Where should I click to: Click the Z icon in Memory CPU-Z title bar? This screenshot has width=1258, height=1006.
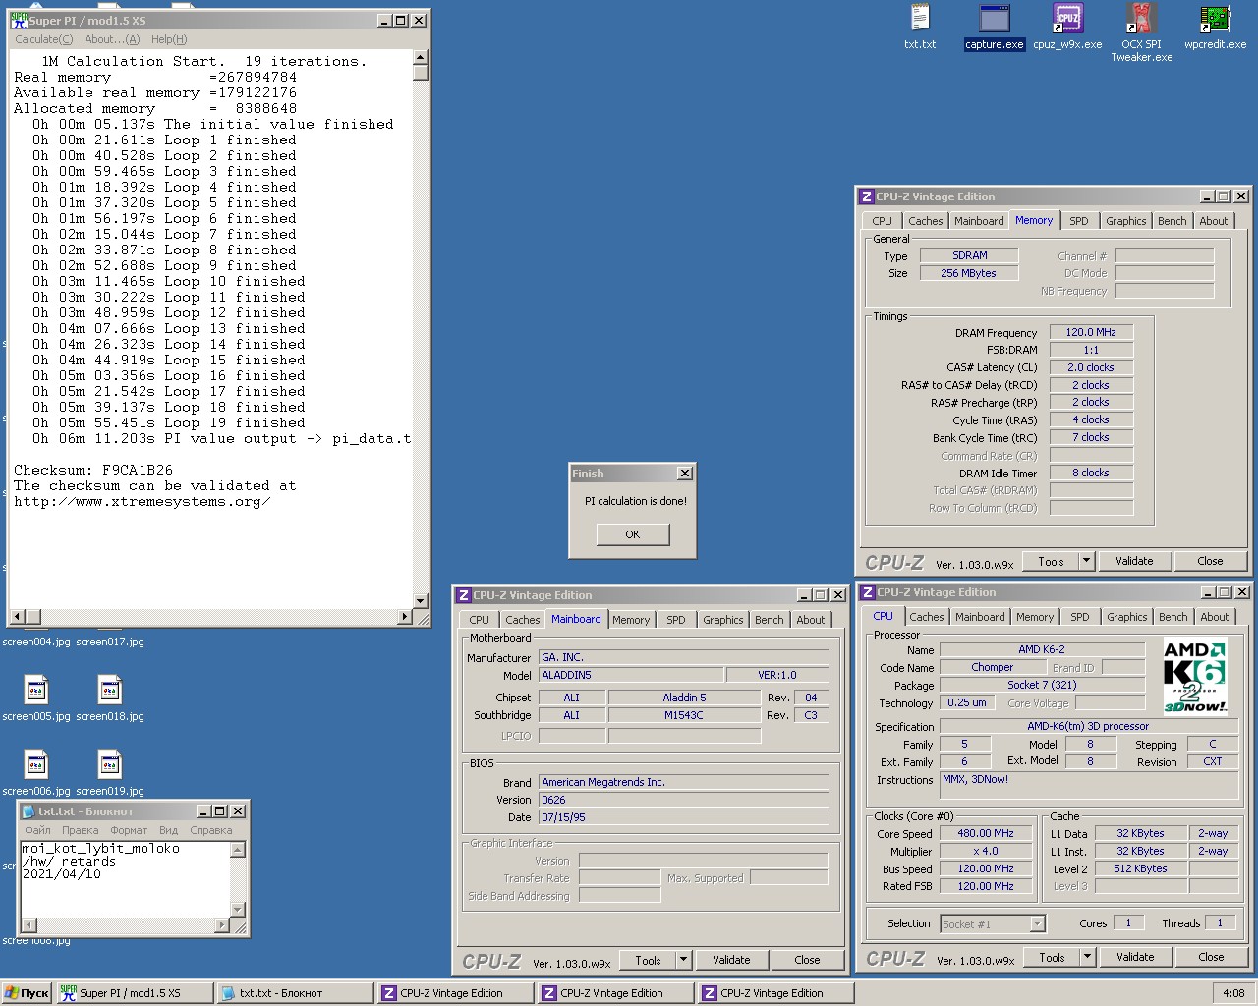tap(867, 196)
